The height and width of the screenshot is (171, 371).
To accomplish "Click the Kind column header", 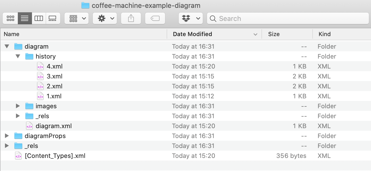I will tap(324, 34).
